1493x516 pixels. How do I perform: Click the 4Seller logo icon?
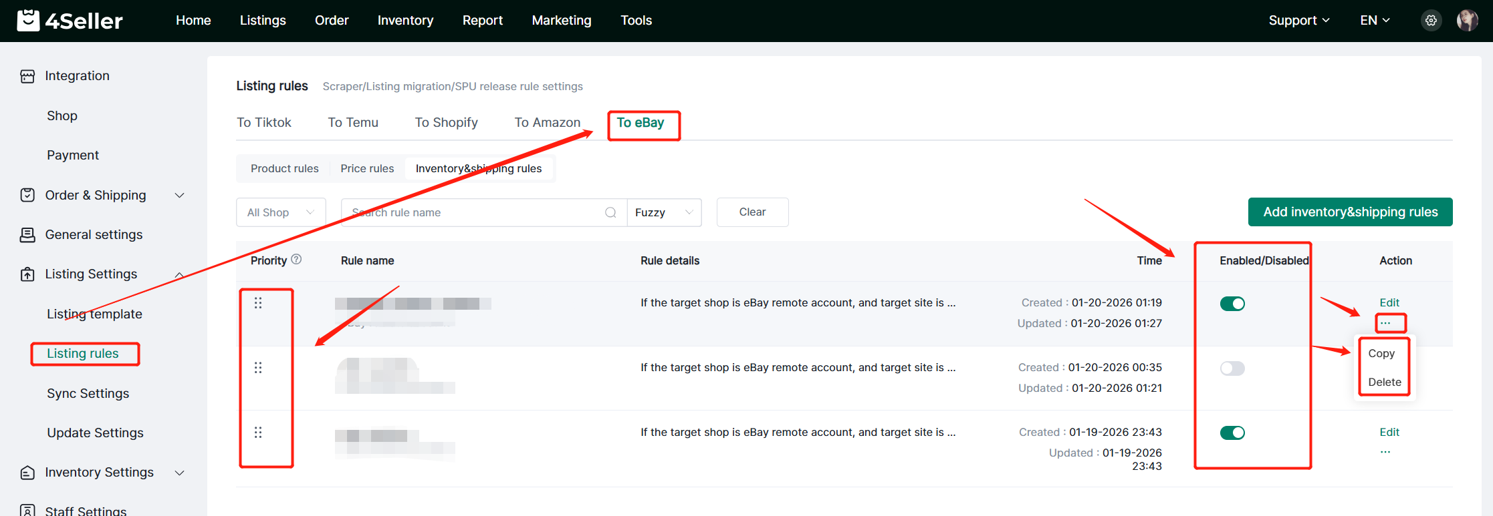28,21
